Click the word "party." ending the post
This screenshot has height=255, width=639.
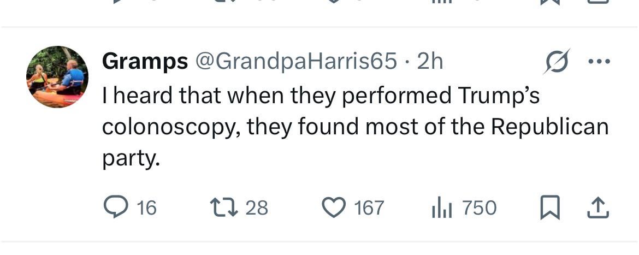131,159
